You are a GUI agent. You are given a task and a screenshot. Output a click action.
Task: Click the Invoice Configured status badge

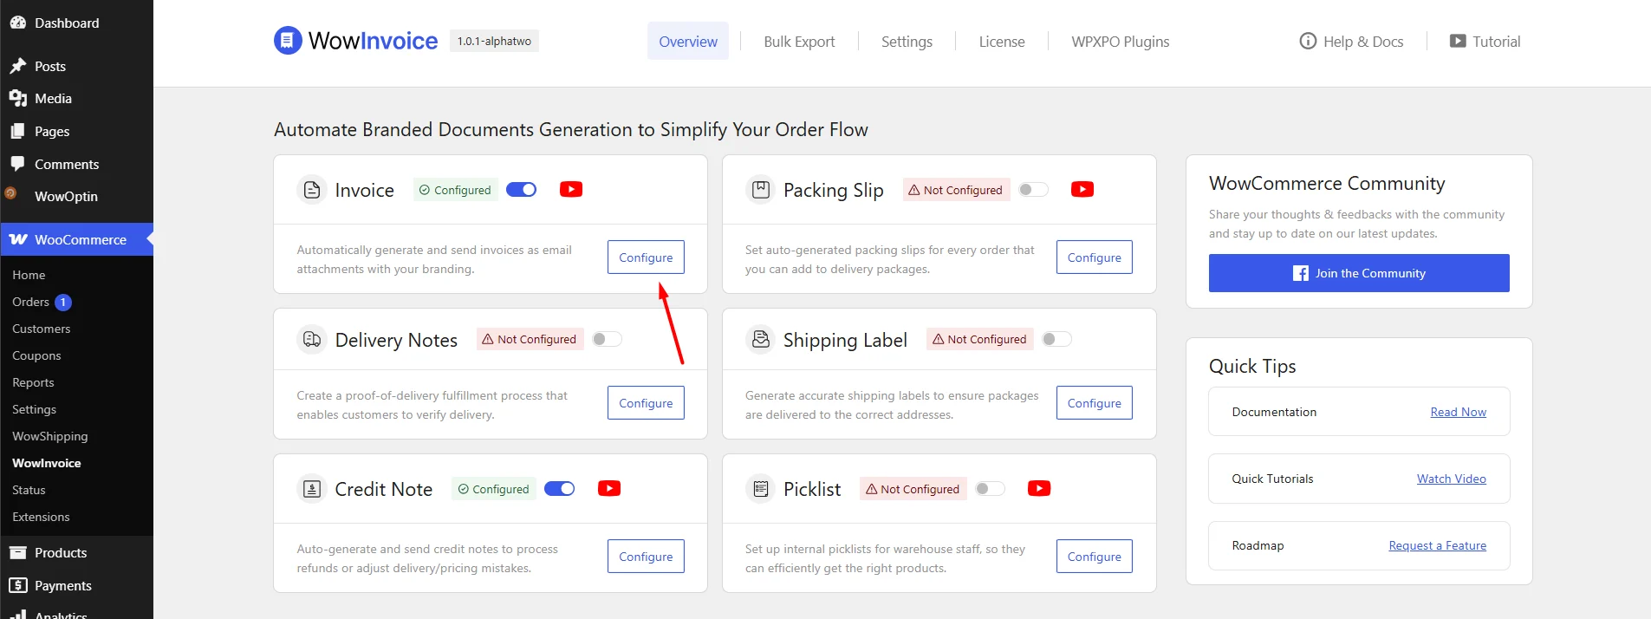click(455, 190)
